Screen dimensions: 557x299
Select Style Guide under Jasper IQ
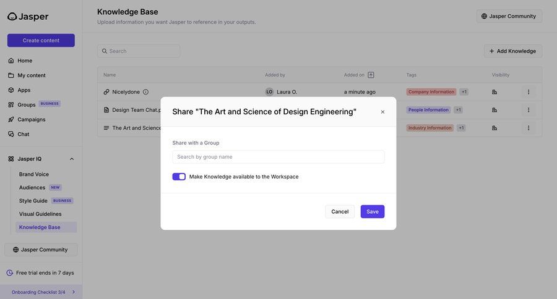(33, 201)
